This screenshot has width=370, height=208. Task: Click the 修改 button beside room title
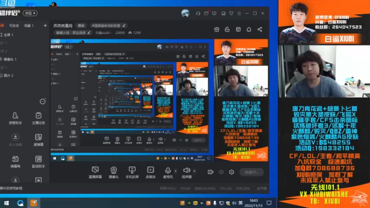tap(81, 25)
